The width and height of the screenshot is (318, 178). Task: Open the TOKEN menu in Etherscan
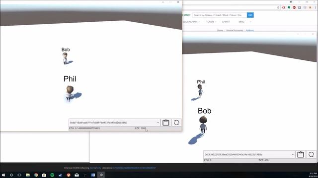pyautogui.click(x=211, y=22)
